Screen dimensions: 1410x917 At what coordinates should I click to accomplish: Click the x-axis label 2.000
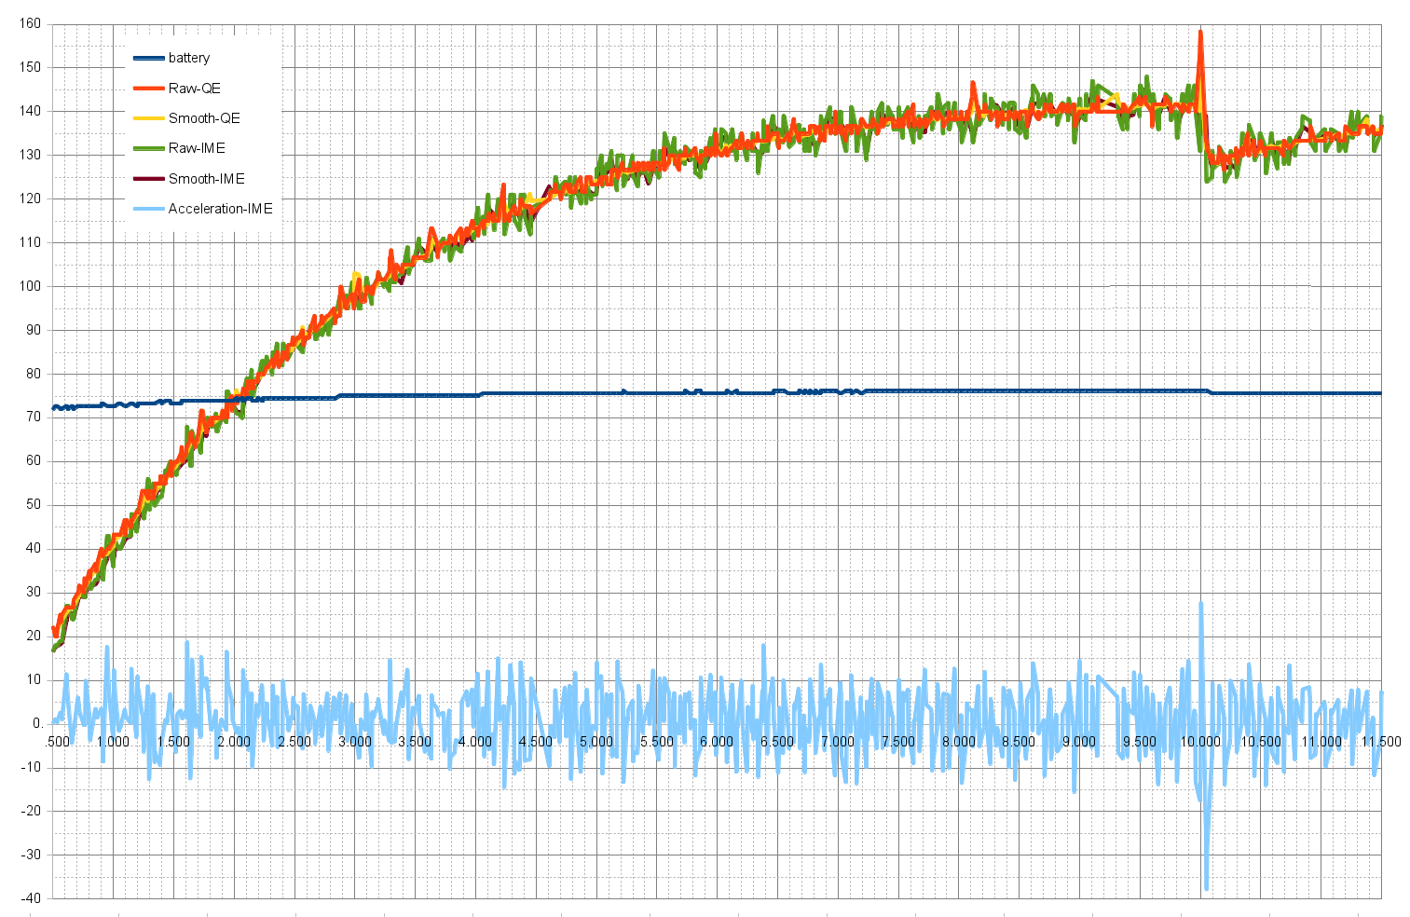[x=234, y=742]
